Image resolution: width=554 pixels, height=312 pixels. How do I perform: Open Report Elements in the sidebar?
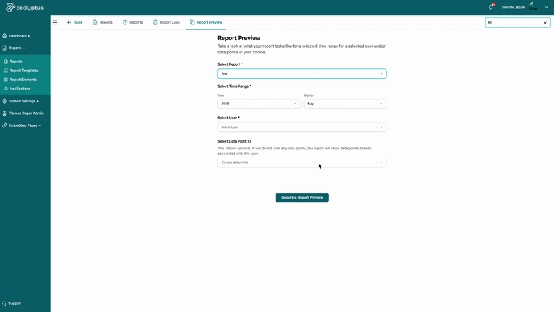click(x=23, y=80)
